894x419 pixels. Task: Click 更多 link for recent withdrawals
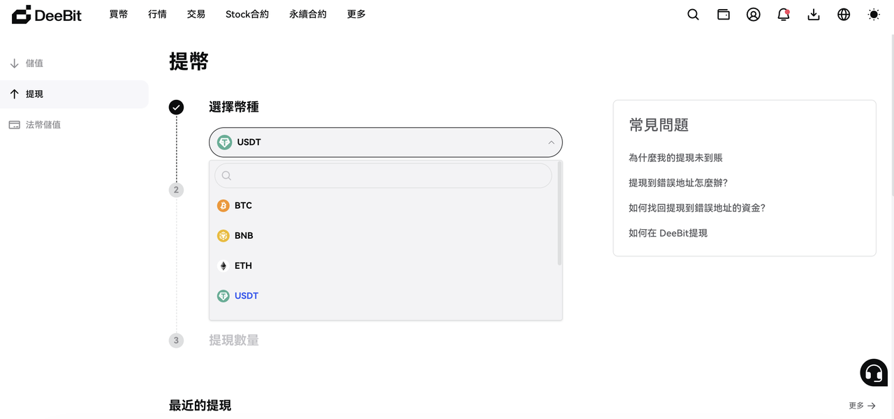(x=862, y=405)
